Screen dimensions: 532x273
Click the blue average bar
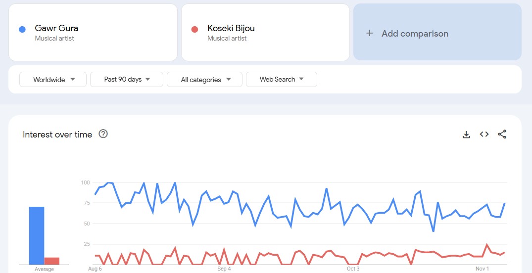[37, 235]
